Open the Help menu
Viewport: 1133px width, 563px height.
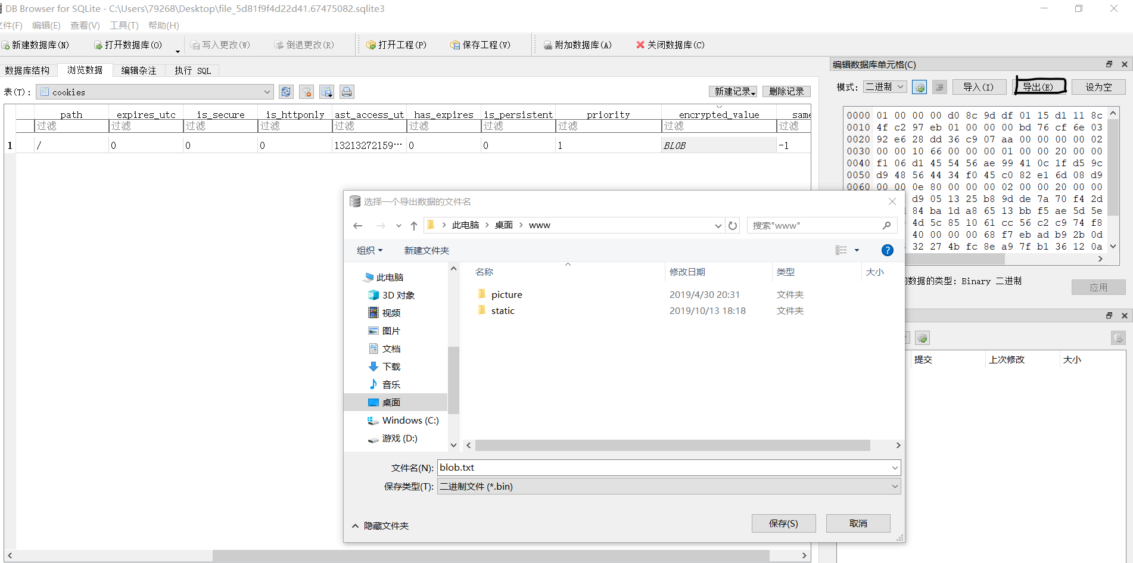point(163,25)
